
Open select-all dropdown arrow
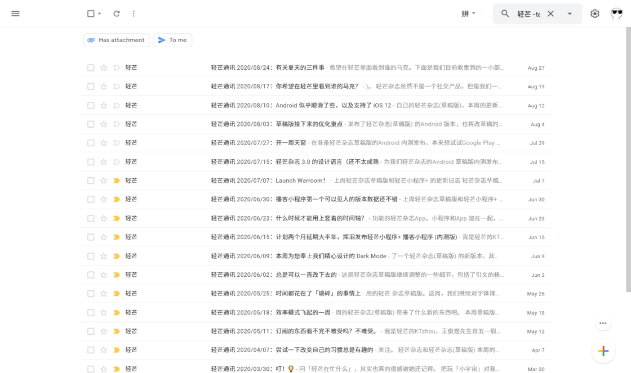(x=99, y=14)
